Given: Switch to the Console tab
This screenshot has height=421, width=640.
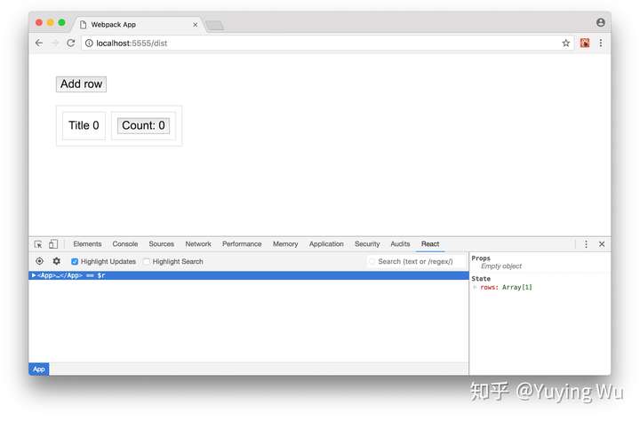Looking at the screenshot, I should point(125,244).
